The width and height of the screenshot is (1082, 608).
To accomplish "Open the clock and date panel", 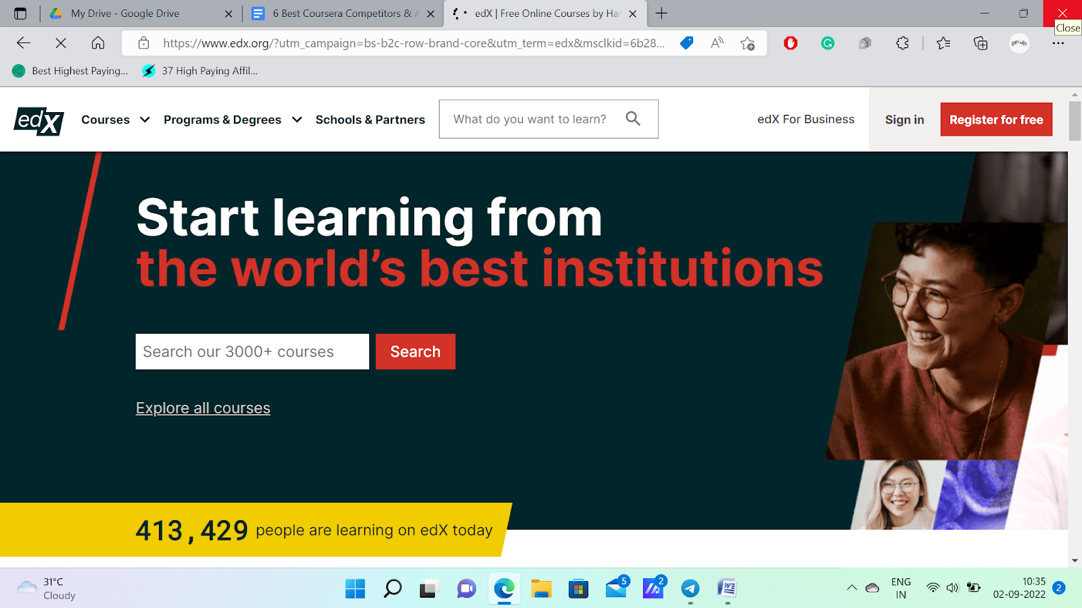I will pyautogui.click(x=1019, y=588).
